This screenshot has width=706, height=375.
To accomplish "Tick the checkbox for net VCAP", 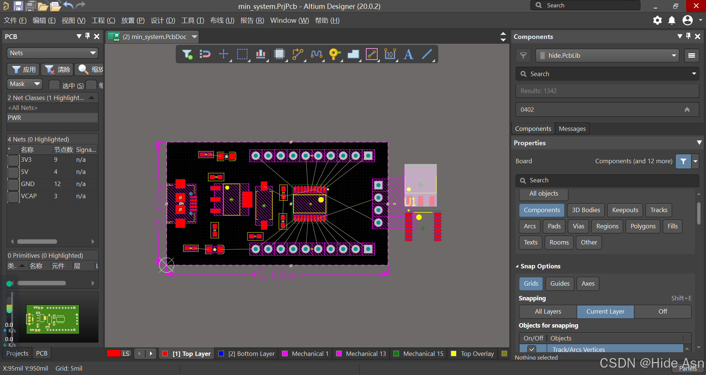I will [14, 197].
